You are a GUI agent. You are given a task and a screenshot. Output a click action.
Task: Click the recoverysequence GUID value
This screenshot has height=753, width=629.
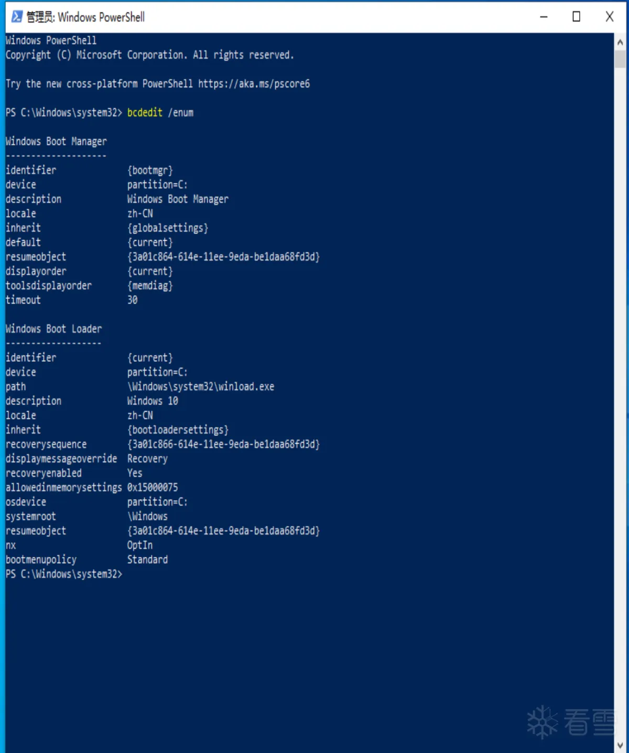pyautogui.click(x=223, y=445)
